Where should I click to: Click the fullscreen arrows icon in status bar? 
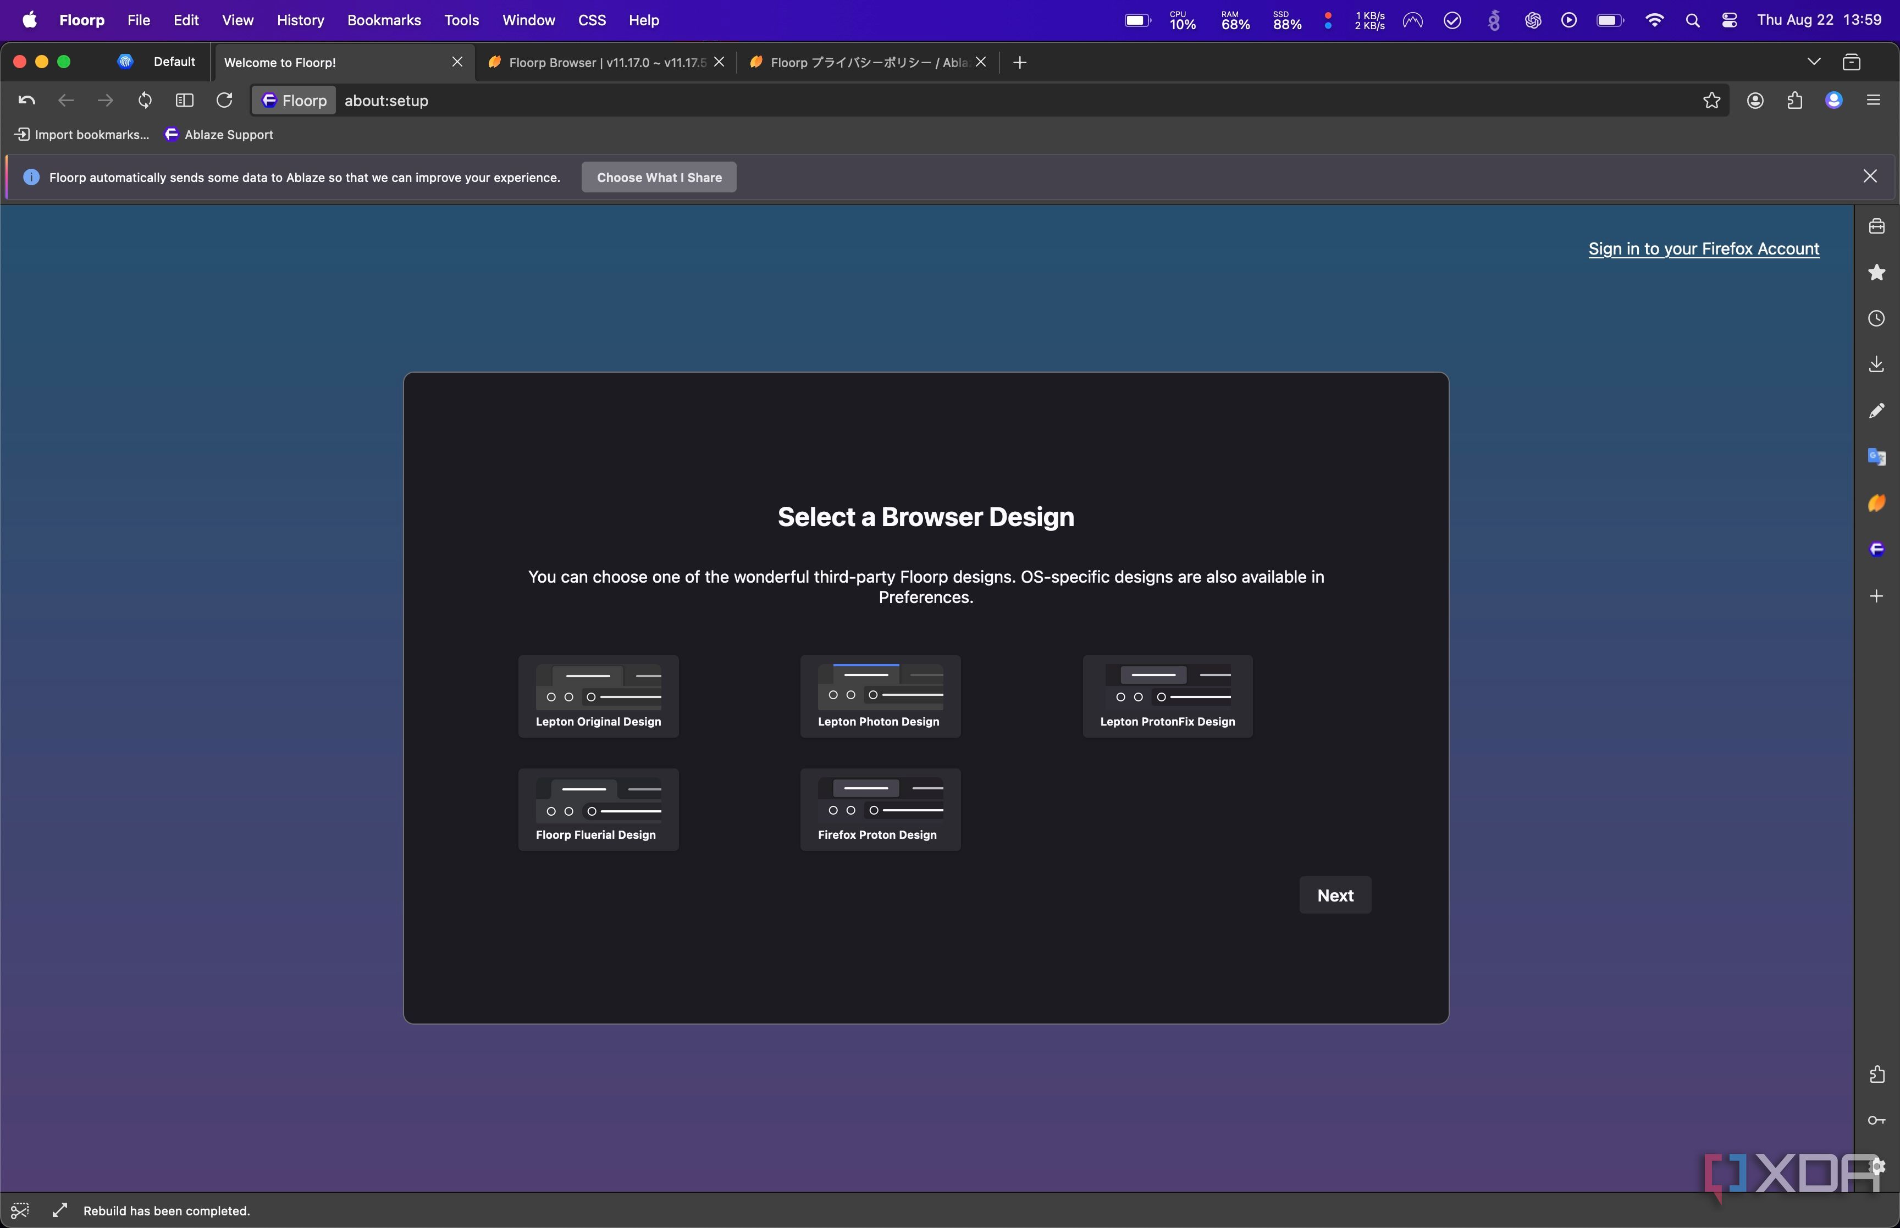tap(60, 1210)
